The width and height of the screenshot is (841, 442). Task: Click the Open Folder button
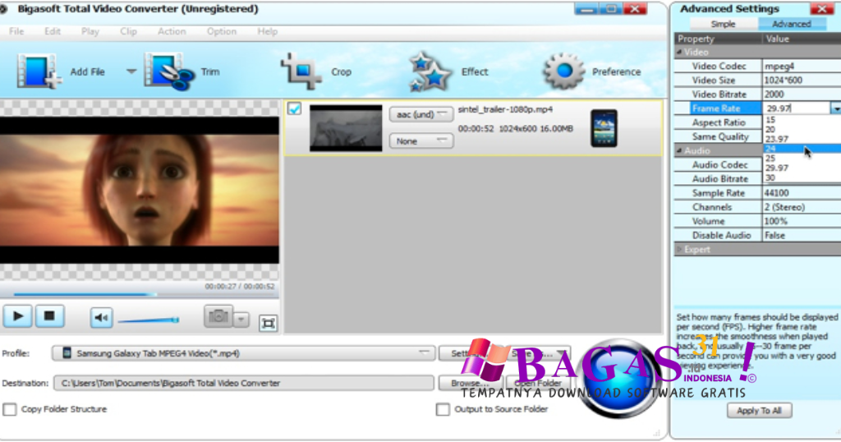point(538,383)
